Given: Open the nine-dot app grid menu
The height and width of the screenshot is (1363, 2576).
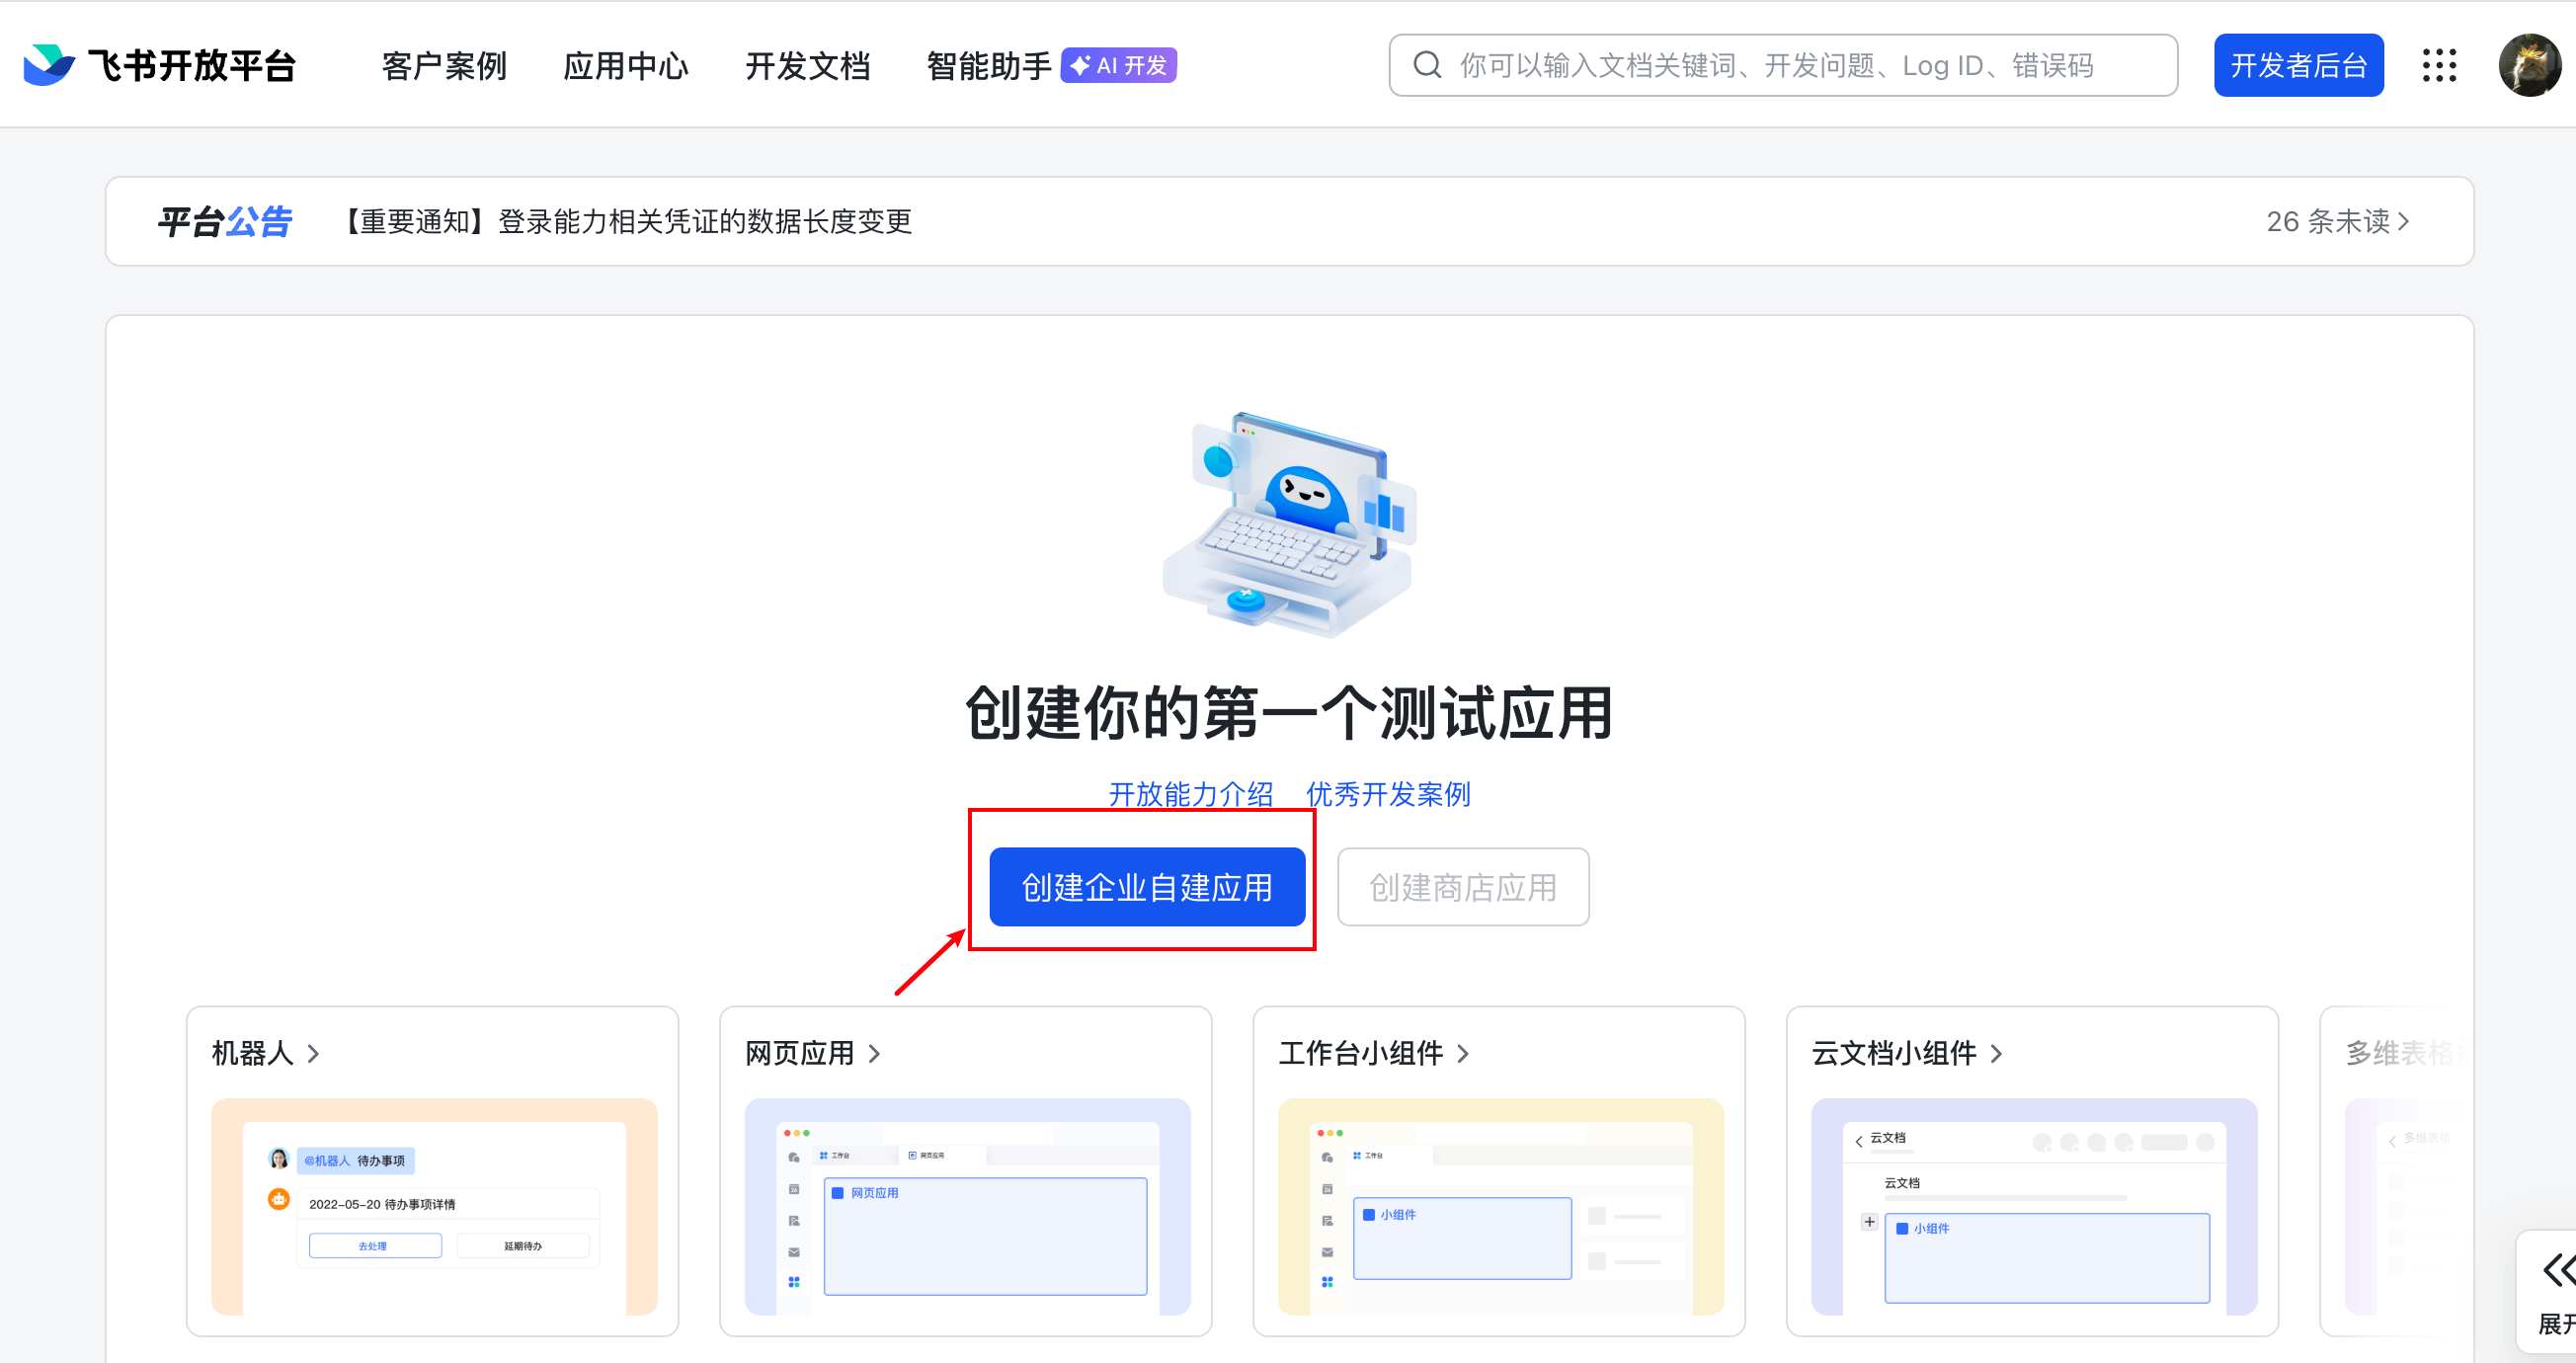Looking at the screenshot, I should click(2438, 65).
